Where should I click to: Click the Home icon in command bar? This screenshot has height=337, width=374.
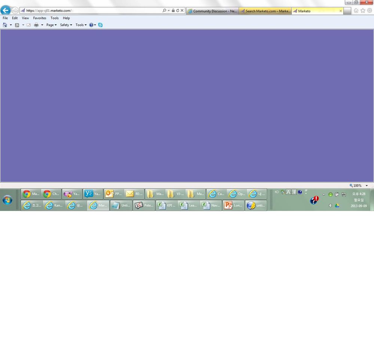pyautogui.click(x=5, y=25)
